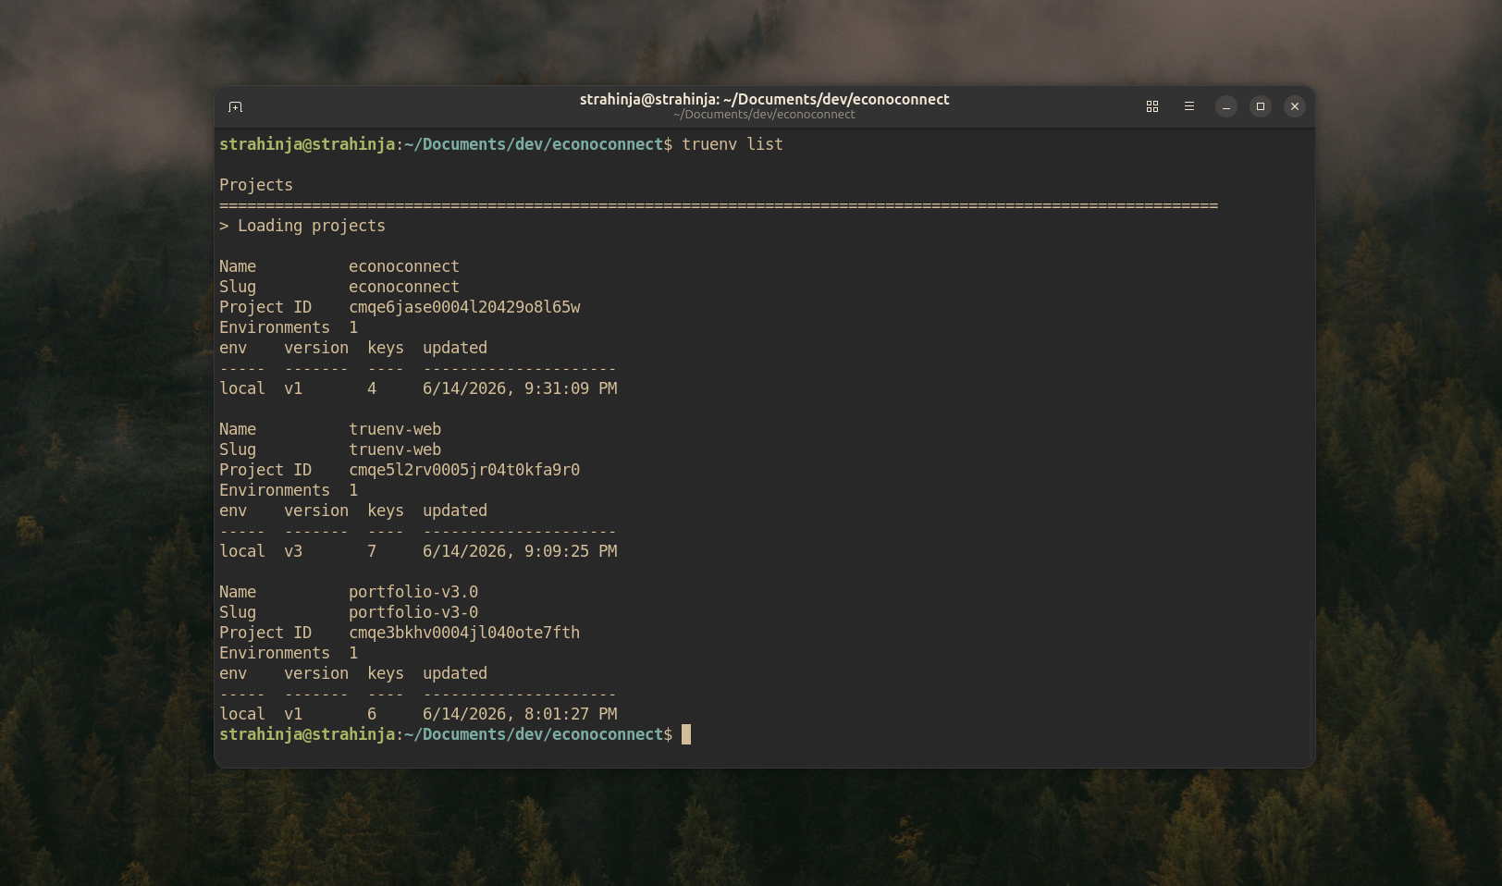The width and height of the screenshot is (1502, 886).
Task: Click keys count 4 in econoconnect row
Action: click(372, 388)
